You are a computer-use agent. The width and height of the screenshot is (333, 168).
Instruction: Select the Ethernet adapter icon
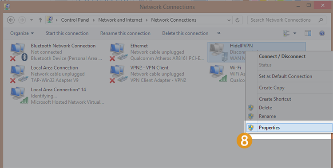[x=119, y=52]
